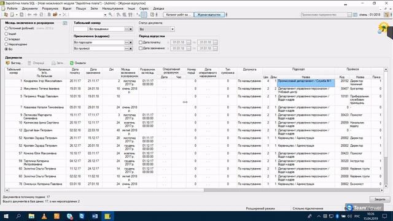Click the magnifier search icon in toolbar
Viewport: 393px width, 221px height.
pyautogui.click(x=111, y=15)
